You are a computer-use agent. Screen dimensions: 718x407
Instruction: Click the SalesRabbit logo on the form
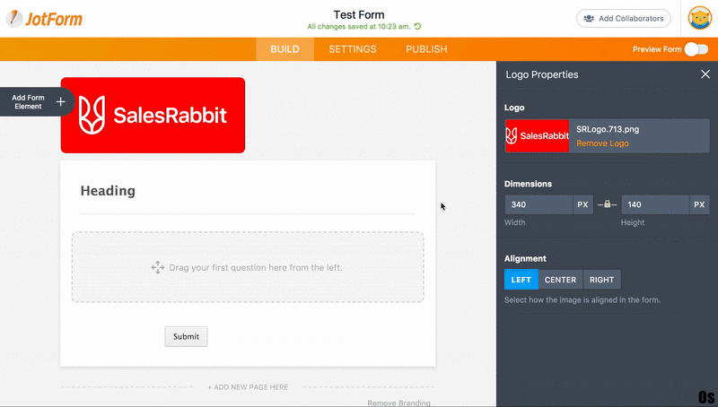click(x=153, y=116)
